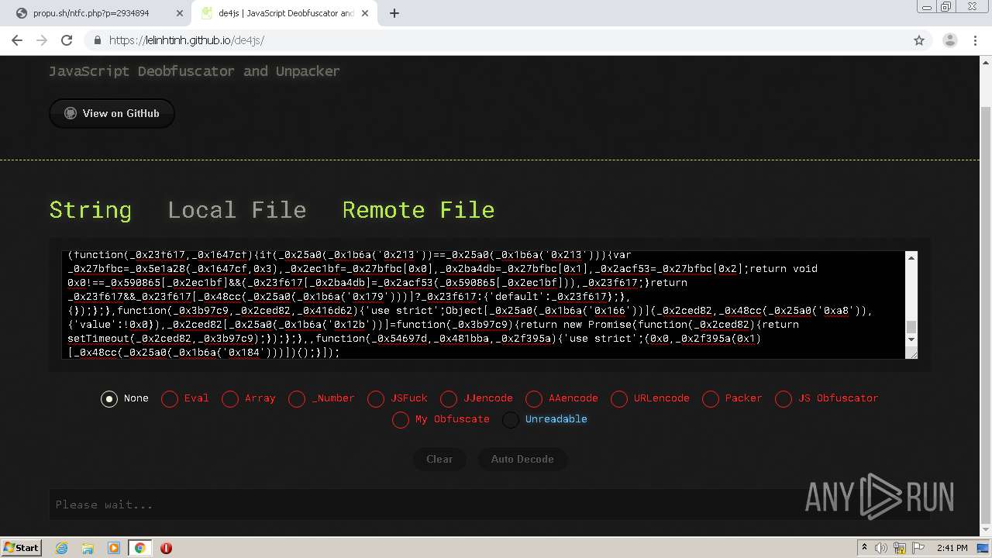The width and height of the screenshot is (992, 558).
Task: Open the red antivirus taskbar icon
Action: (166, 548)
